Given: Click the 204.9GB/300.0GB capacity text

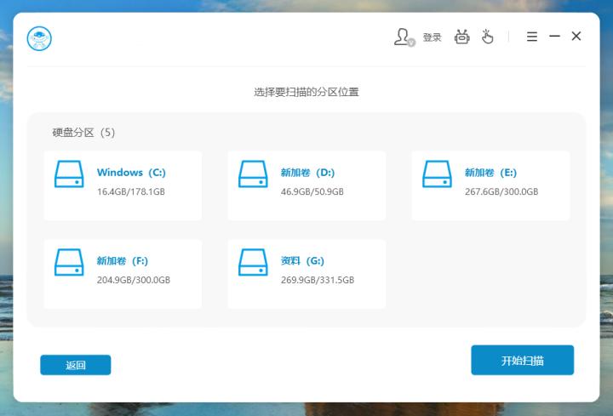Looking at the screenshot, I should [134, 280].
